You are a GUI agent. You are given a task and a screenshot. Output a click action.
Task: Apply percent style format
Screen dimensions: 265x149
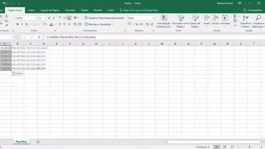point(137,24)
